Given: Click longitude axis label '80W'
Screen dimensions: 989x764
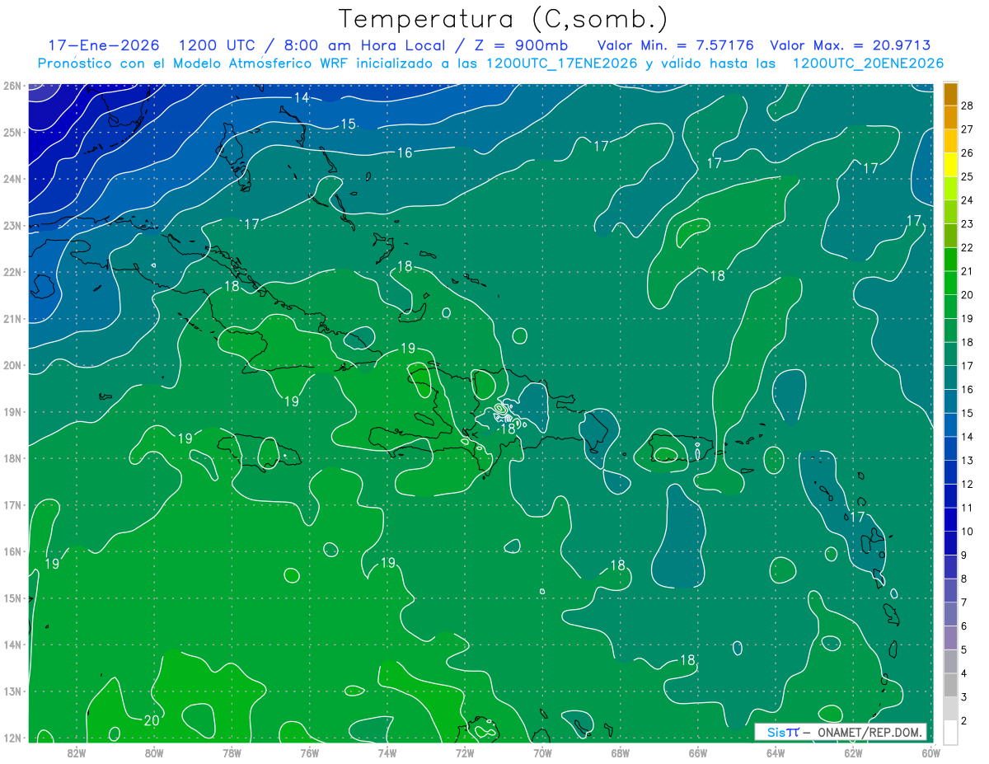Looking at the screenshot, I should pos(154,752).
